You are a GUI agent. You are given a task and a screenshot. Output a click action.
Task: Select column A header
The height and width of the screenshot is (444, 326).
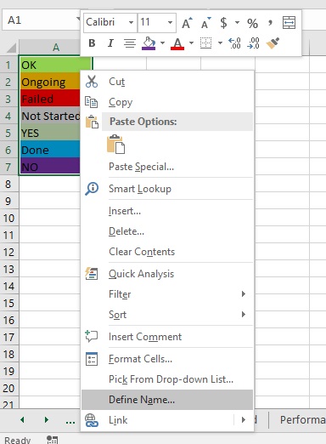(50, 47)
